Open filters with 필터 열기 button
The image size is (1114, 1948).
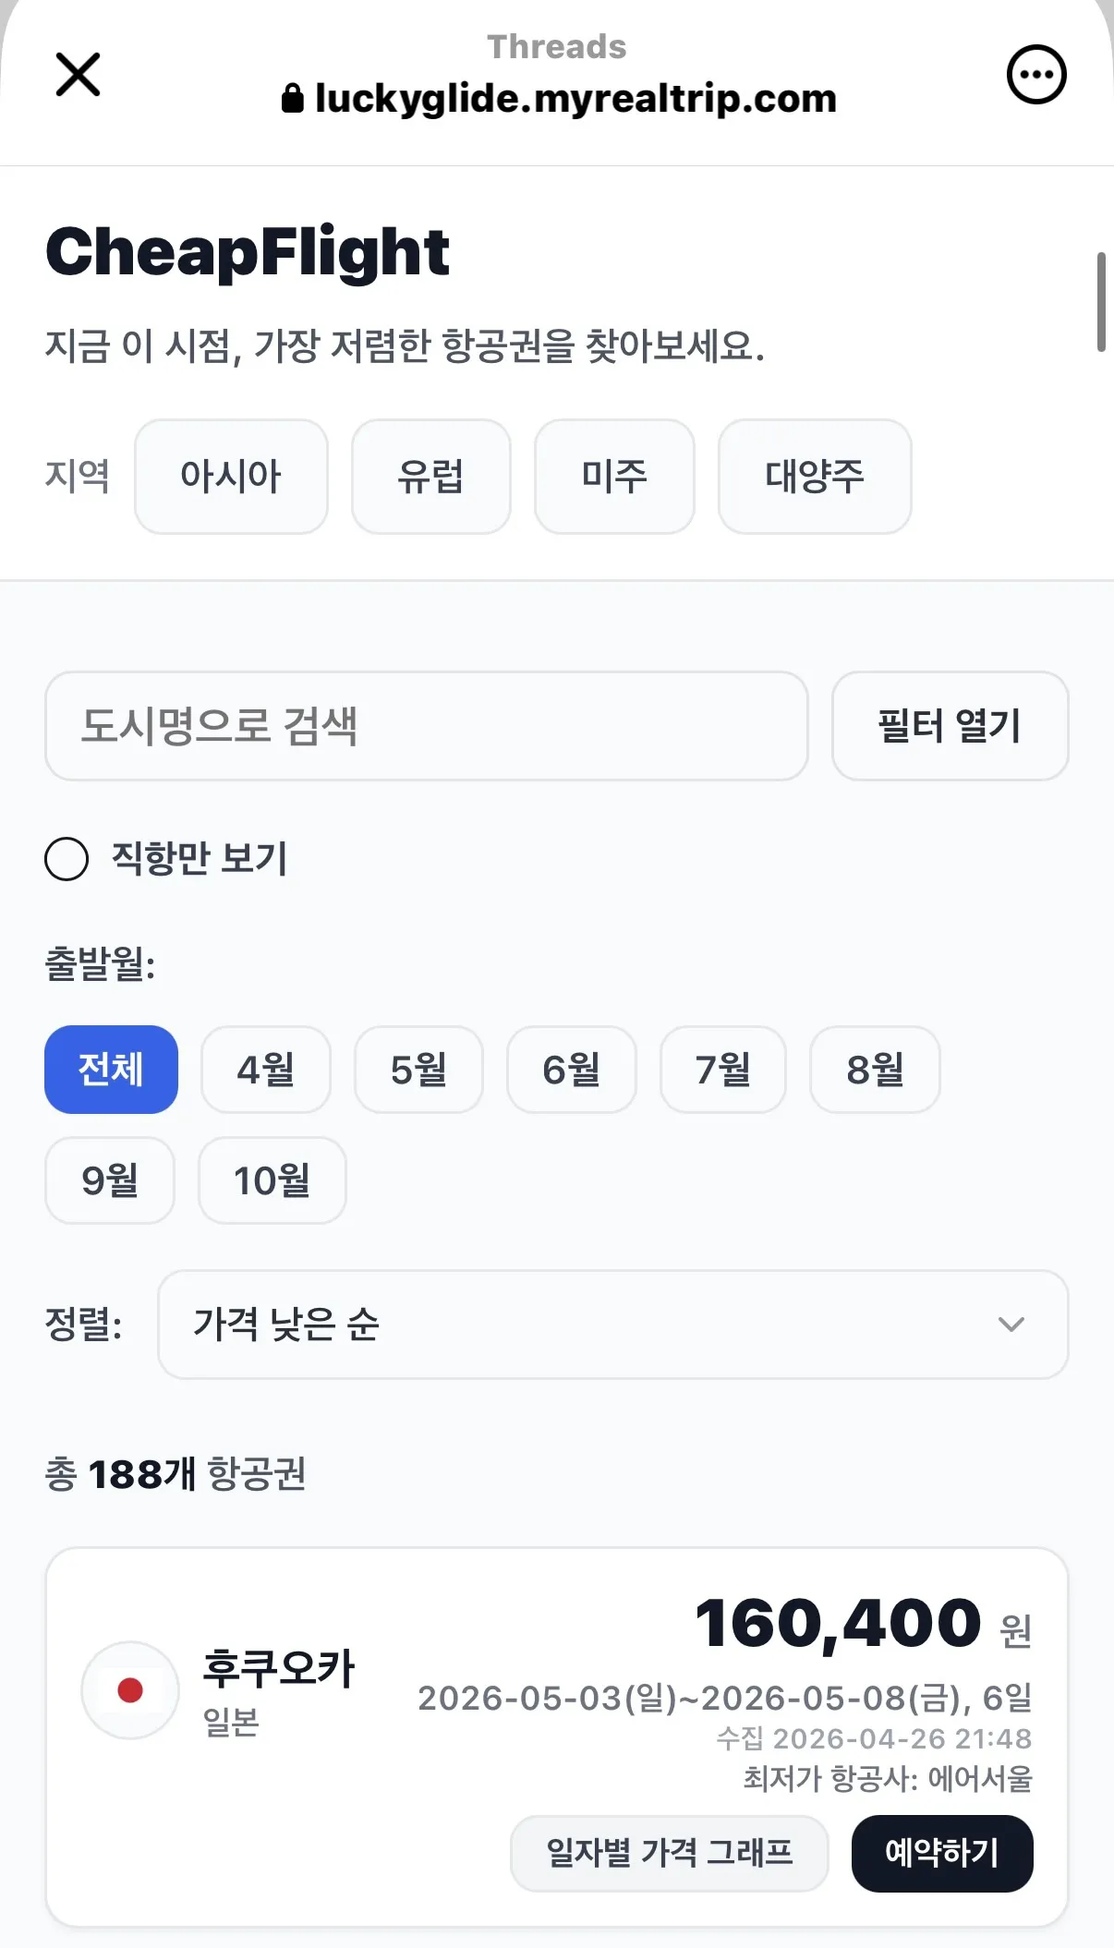tap(950, 726)
